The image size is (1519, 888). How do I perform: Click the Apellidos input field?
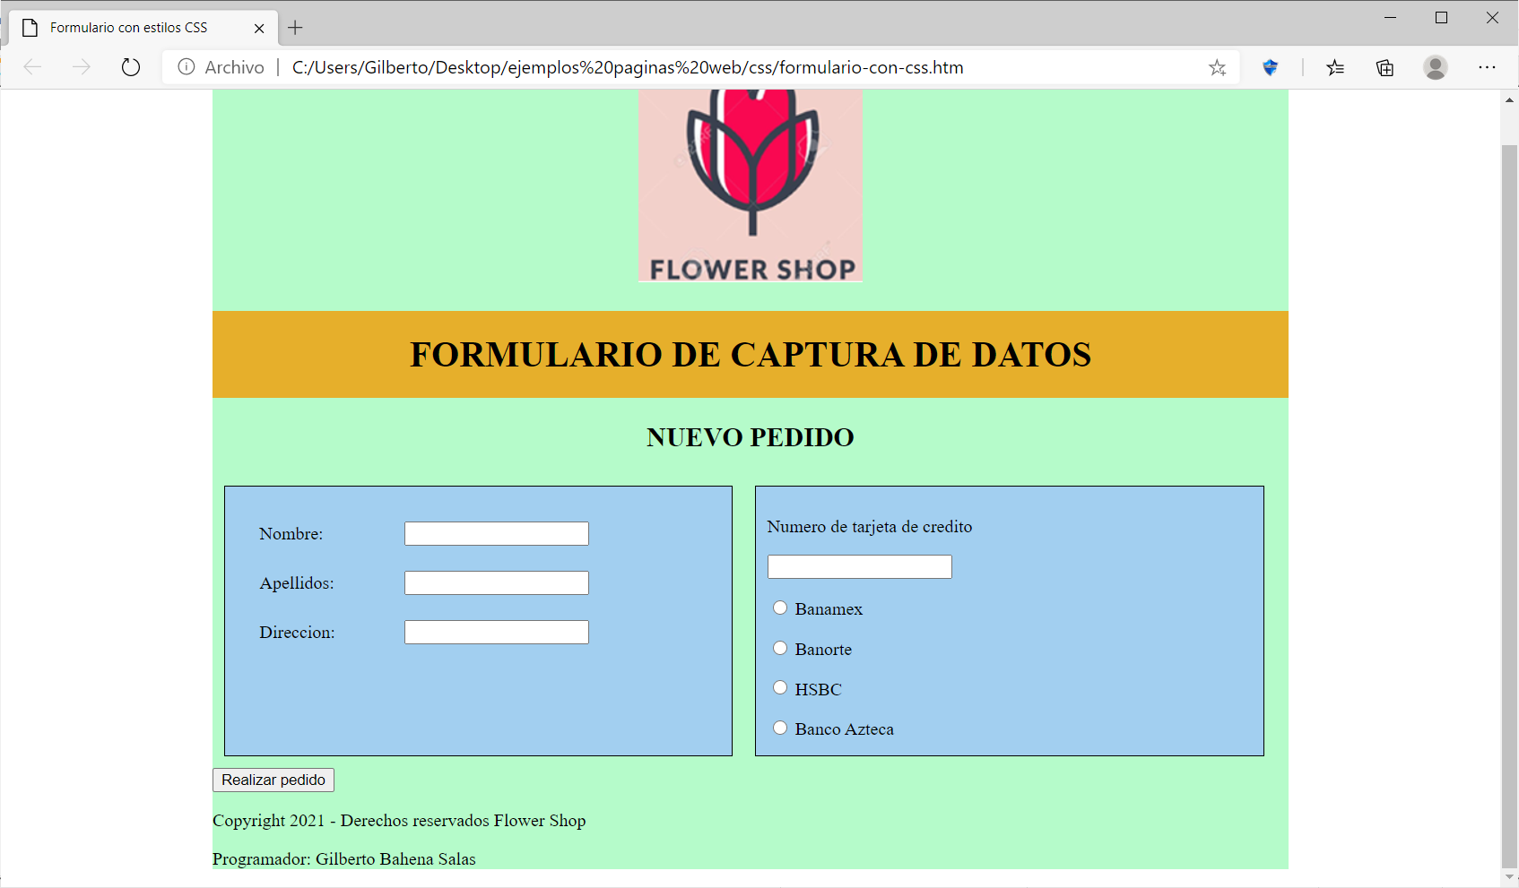point(497,582)
